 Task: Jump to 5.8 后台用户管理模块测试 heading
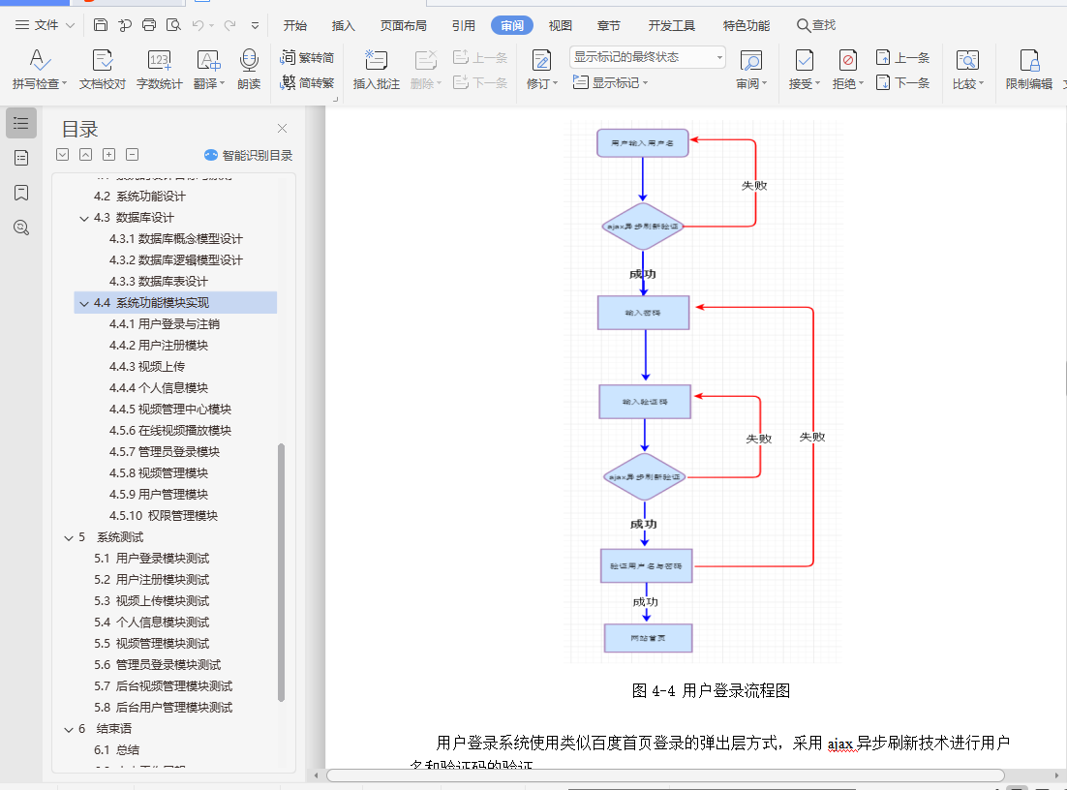pyautogui.click(x=164, y=708)
